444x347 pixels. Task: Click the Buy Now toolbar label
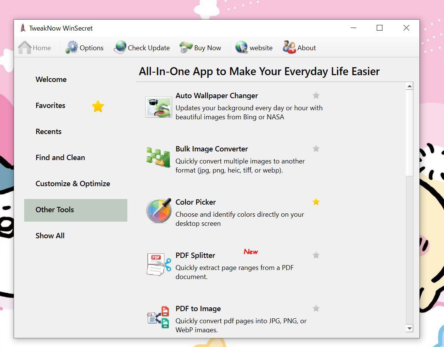[207, 48]
